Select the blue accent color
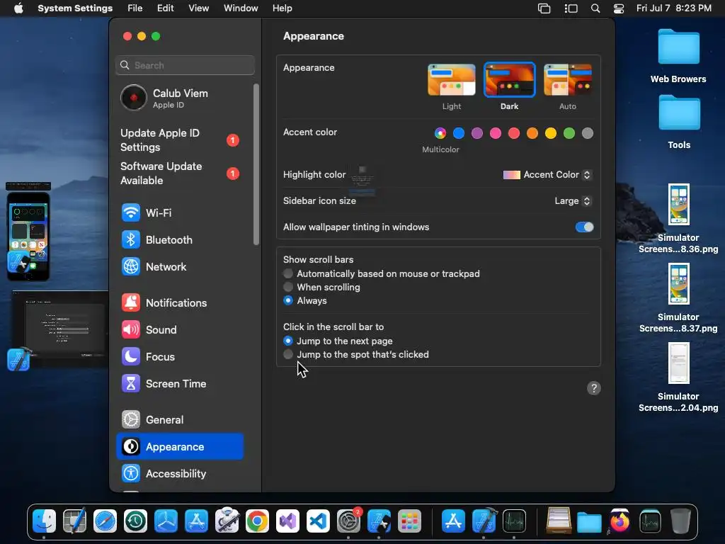This screenshot has height=544, width=725. tap(459, 133)
